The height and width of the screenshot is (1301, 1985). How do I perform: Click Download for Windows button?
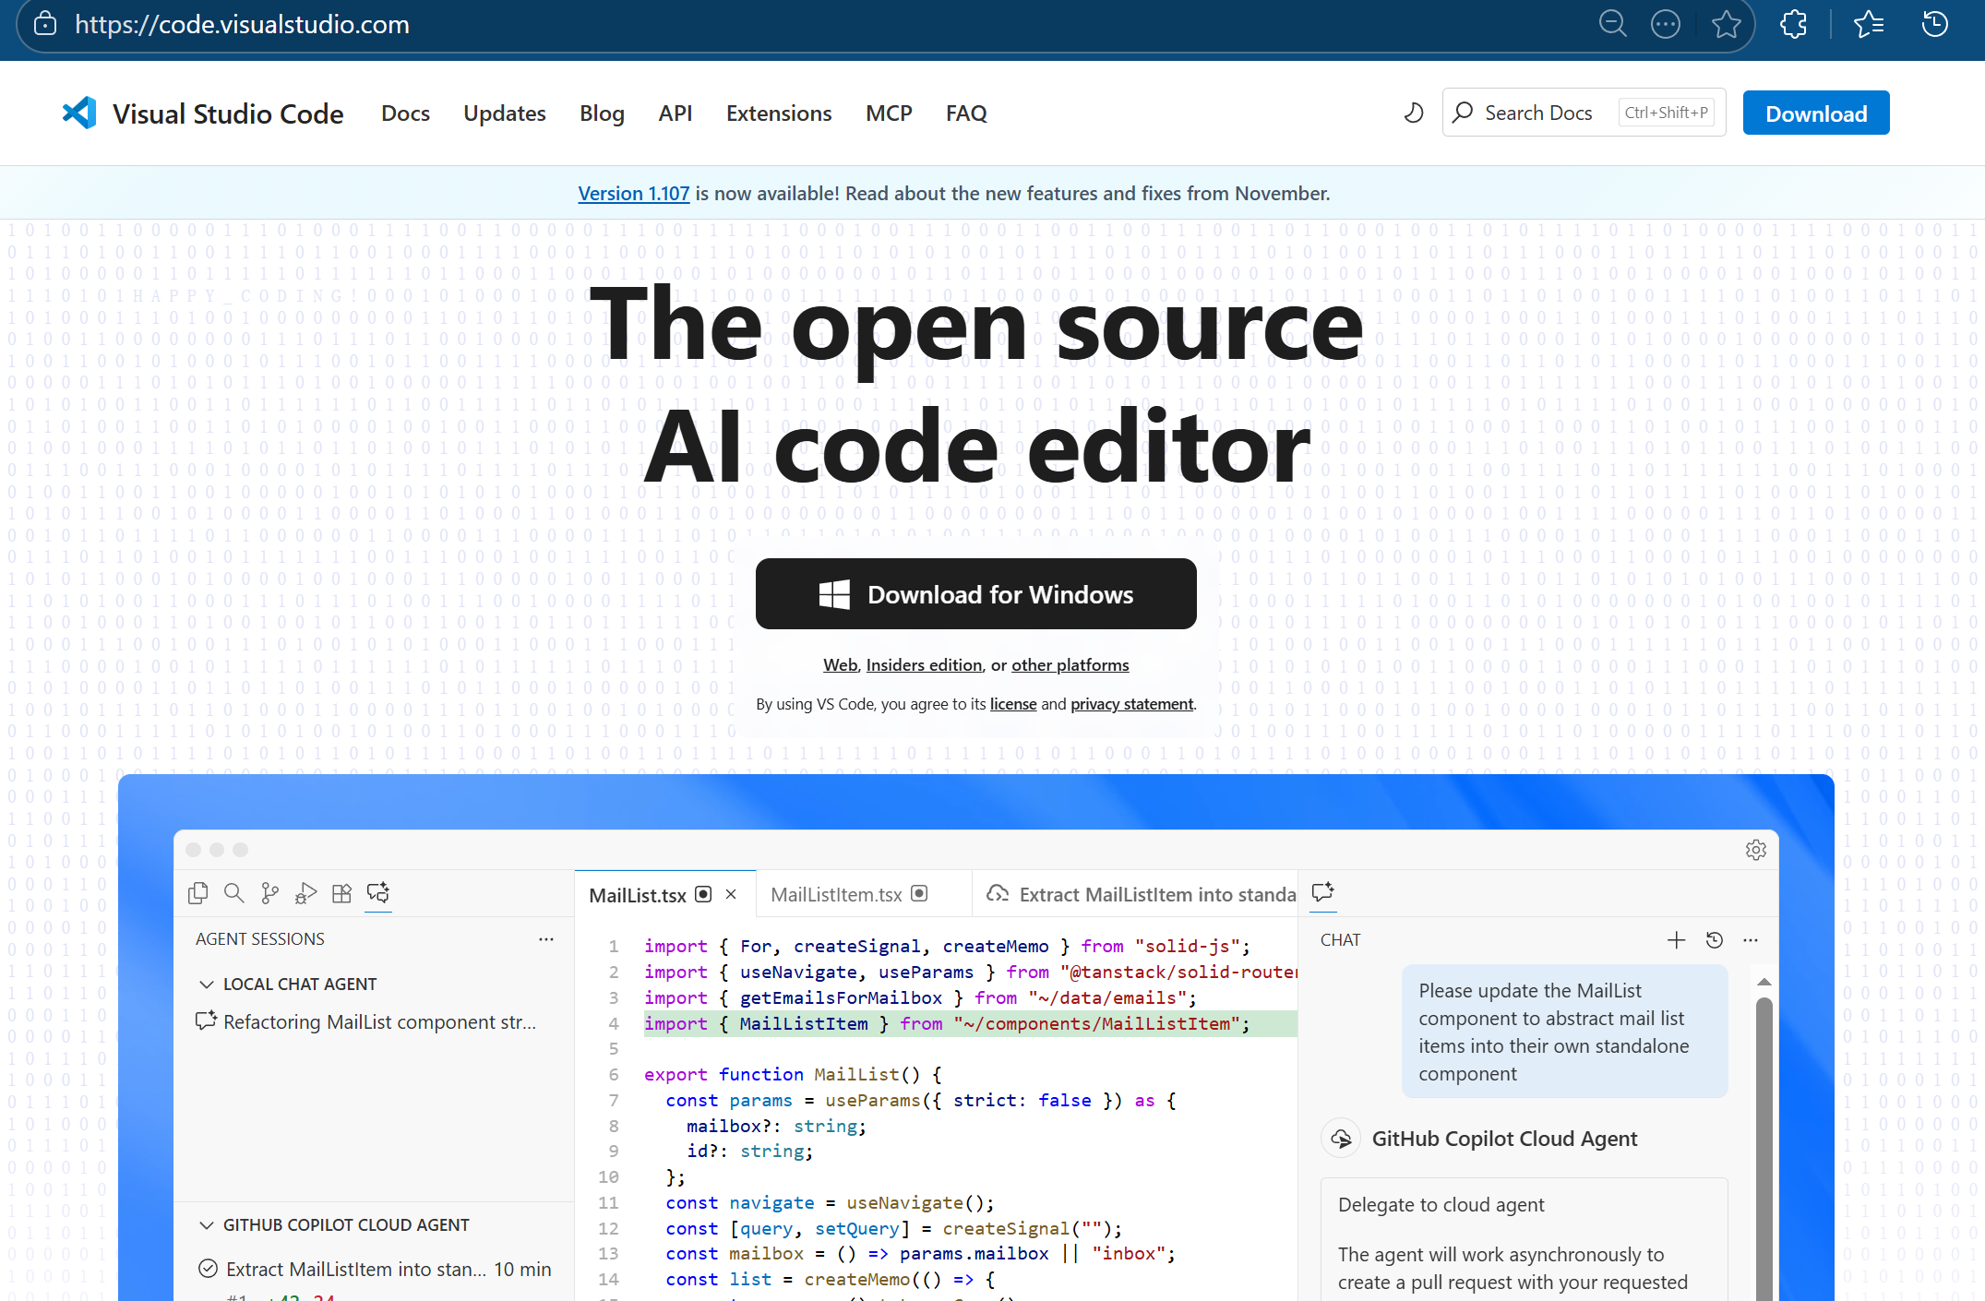tap(975, 594)
